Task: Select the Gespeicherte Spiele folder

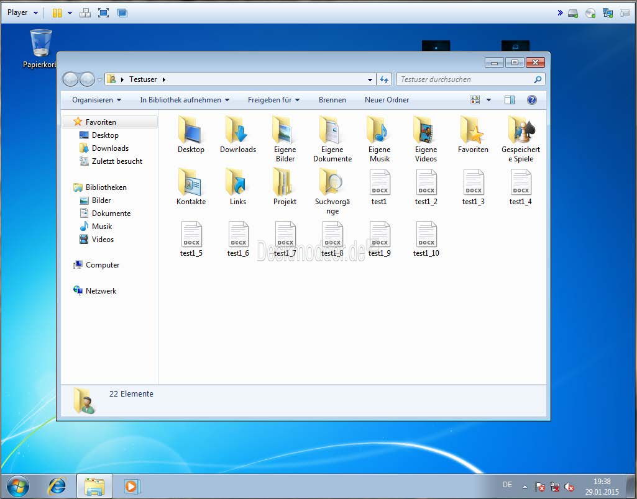Action: [520, 139]
